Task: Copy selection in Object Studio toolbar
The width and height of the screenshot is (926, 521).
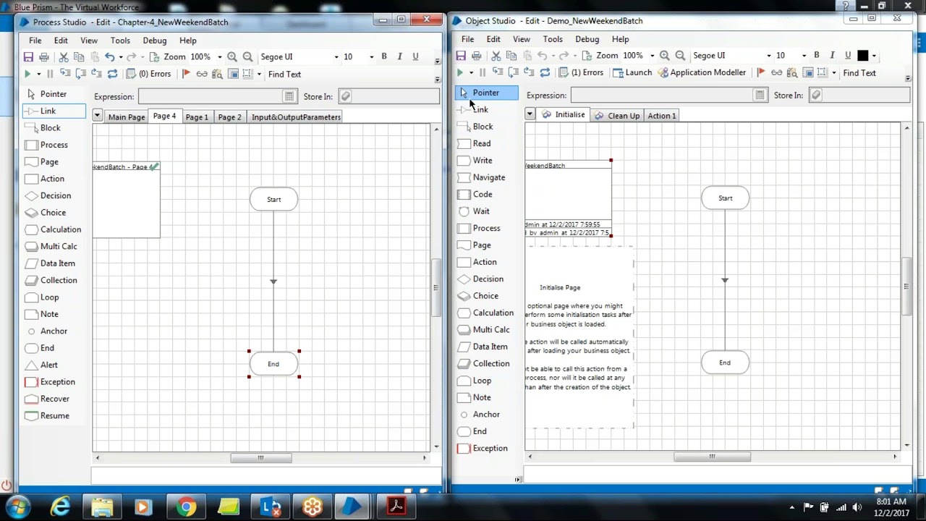Action: tap(511, 55)
